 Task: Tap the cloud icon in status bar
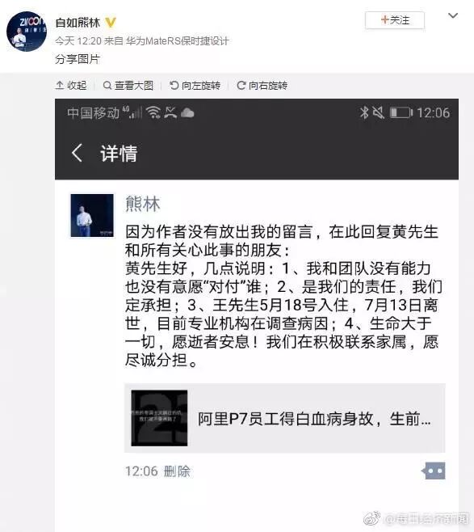pos(187,112)
